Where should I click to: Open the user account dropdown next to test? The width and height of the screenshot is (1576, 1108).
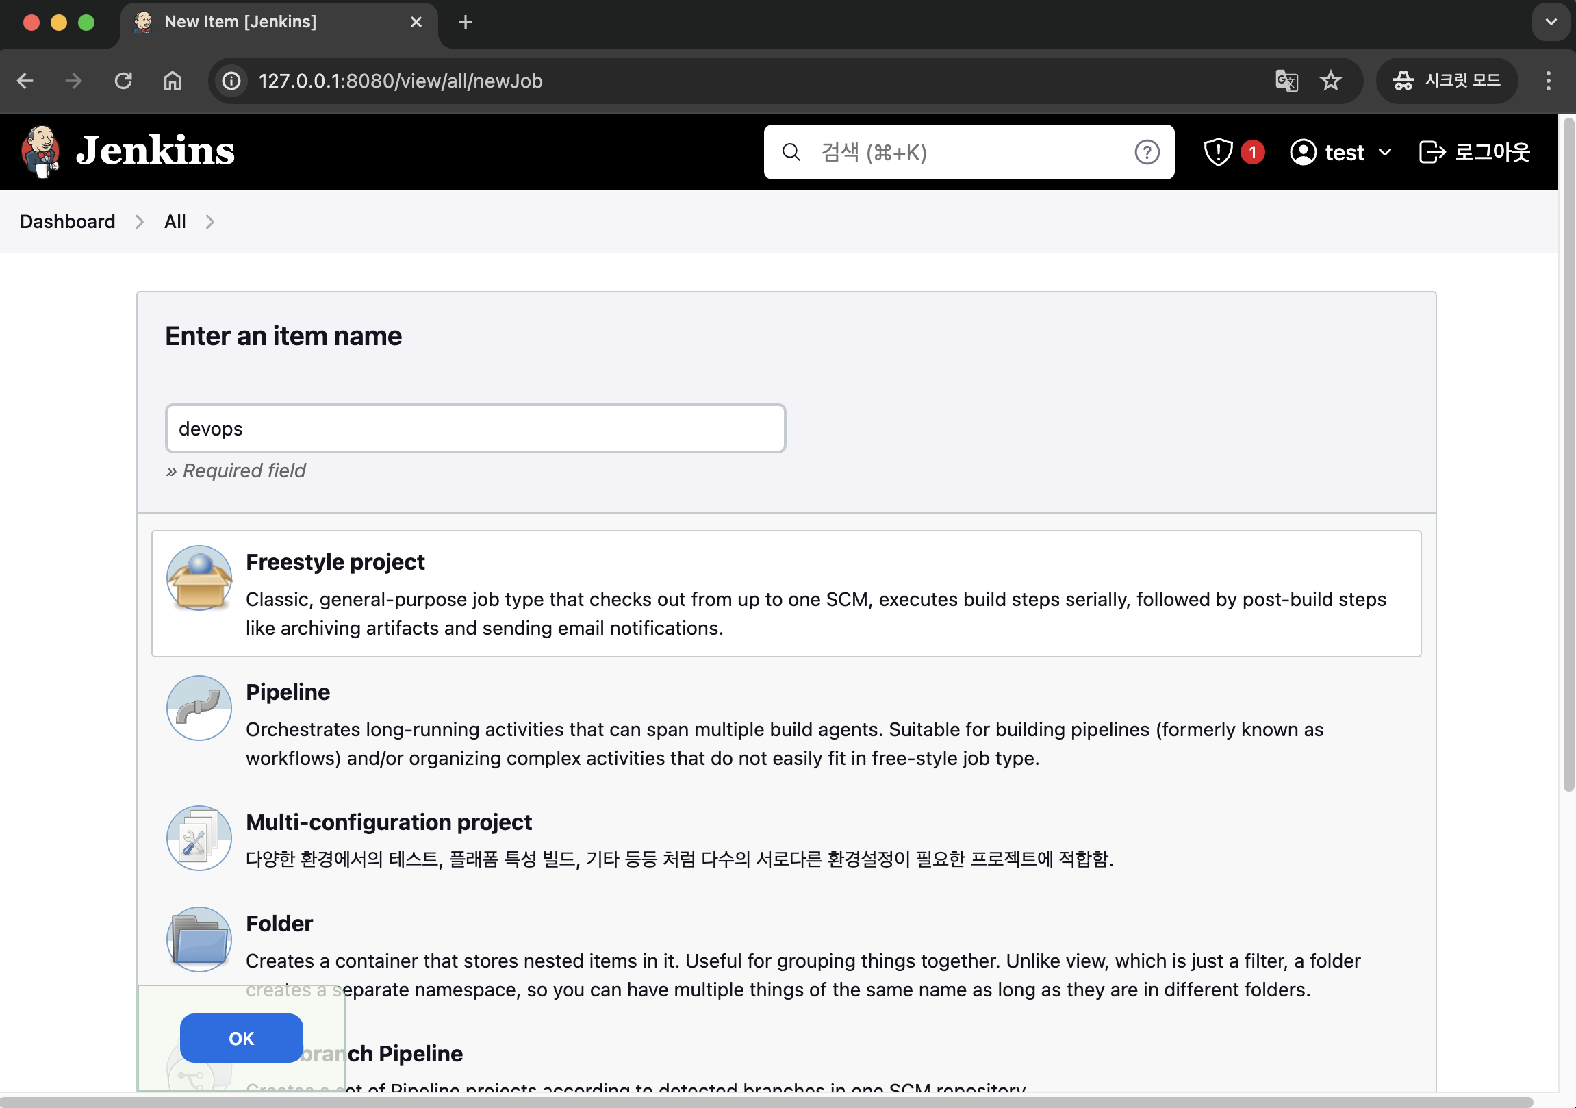pyautogui.click(x=1385, y=153)
